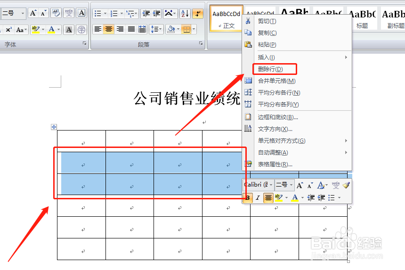Apply the 副标题 style from gallery
Image resolution: width=405 pixels, height=270 pixels.
click(393, 18)
